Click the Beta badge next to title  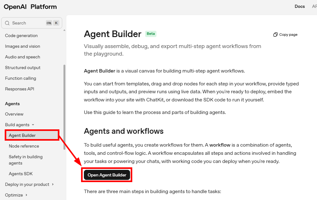150,34
